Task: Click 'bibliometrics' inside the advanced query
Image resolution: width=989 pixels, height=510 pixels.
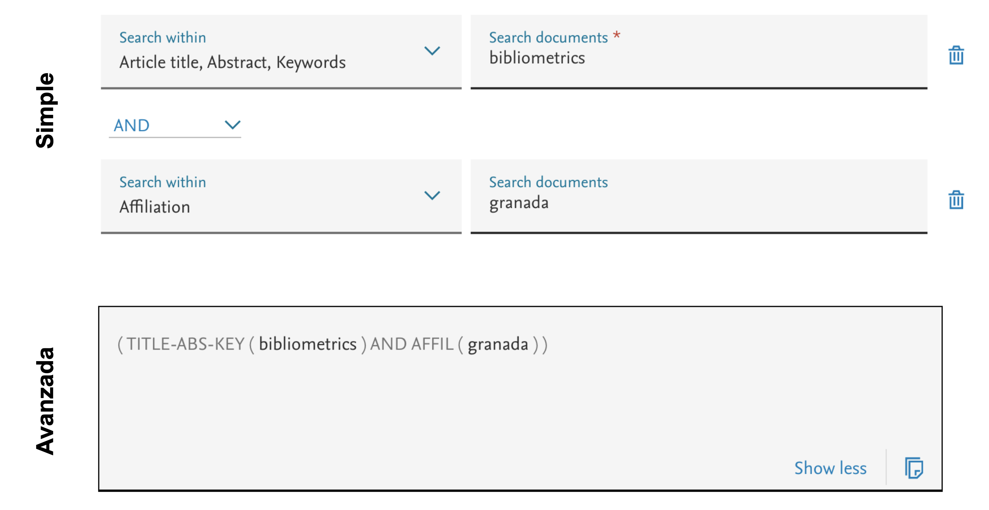Action: [x=308, y=344]
